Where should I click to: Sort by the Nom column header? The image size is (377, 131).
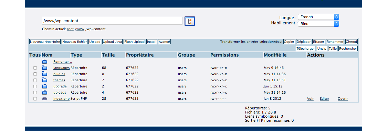click(47, 55)
